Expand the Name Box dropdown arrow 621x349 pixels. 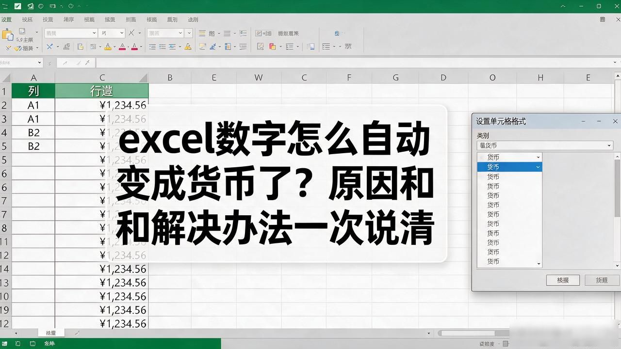[40, 63]
